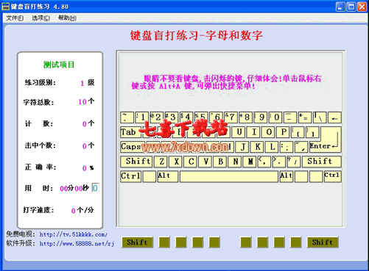The width and height of the screenshot is (369, 271).
Task: Click the right bracket ] key
Action: 312,132
